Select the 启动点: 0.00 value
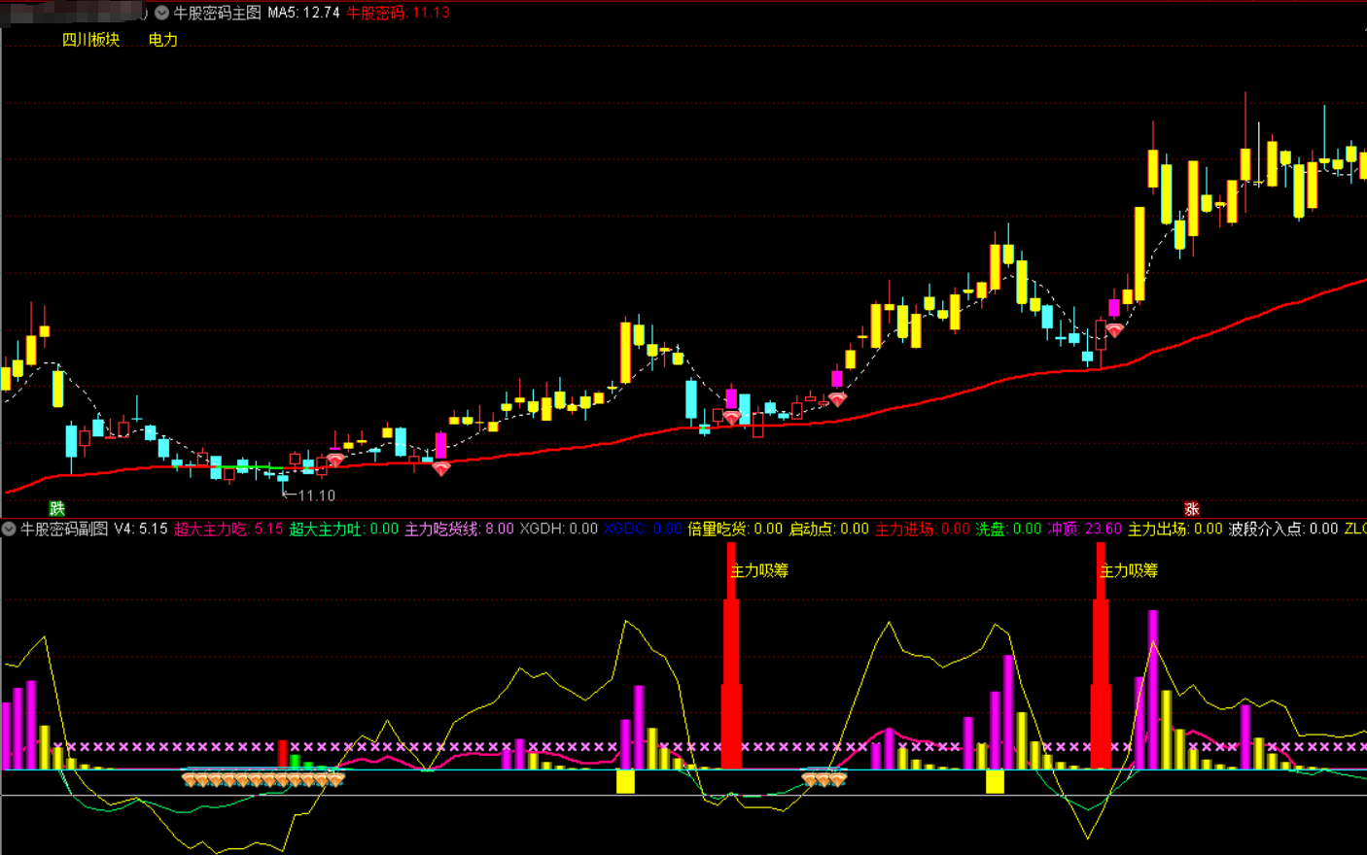 828,529
